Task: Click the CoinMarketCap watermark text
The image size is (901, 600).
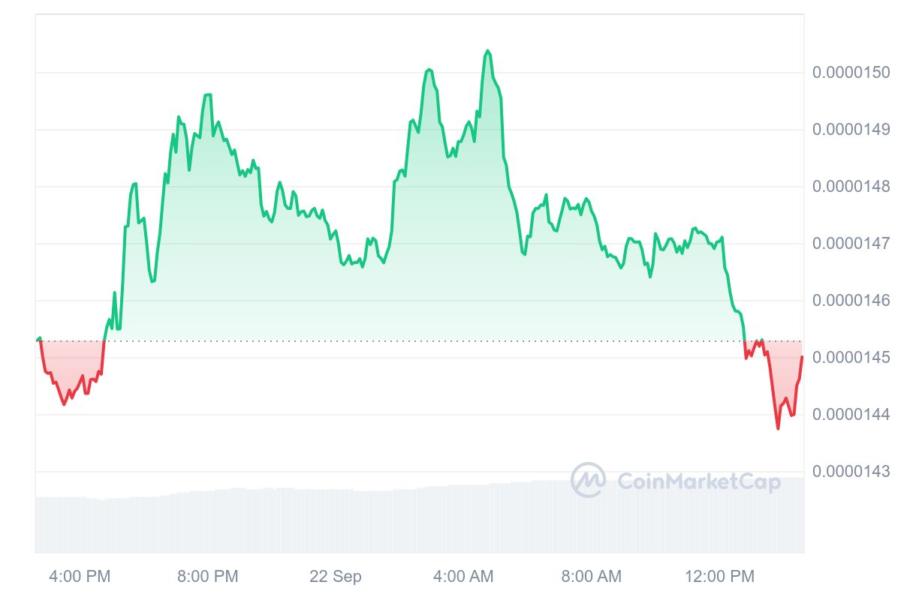Action: (698, 481)
